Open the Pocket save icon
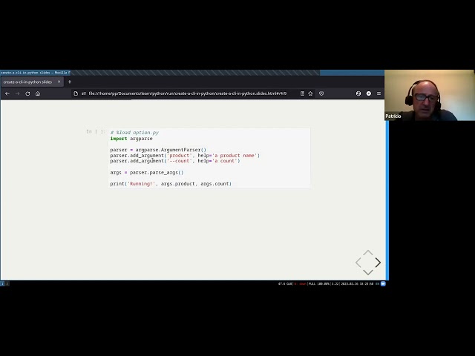 click(x=321, y=93)
